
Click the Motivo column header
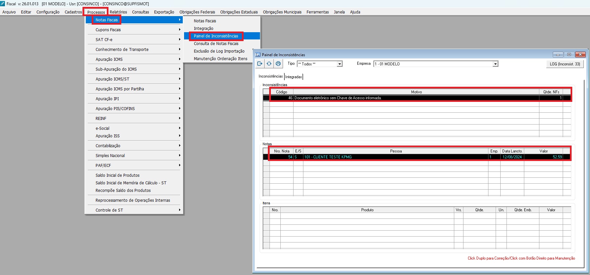[x=416, y=92]
